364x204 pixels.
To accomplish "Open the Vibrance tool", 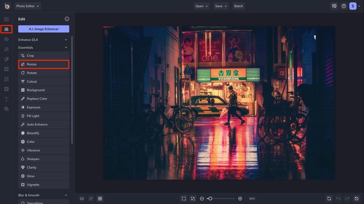I will tap(44, 150).
